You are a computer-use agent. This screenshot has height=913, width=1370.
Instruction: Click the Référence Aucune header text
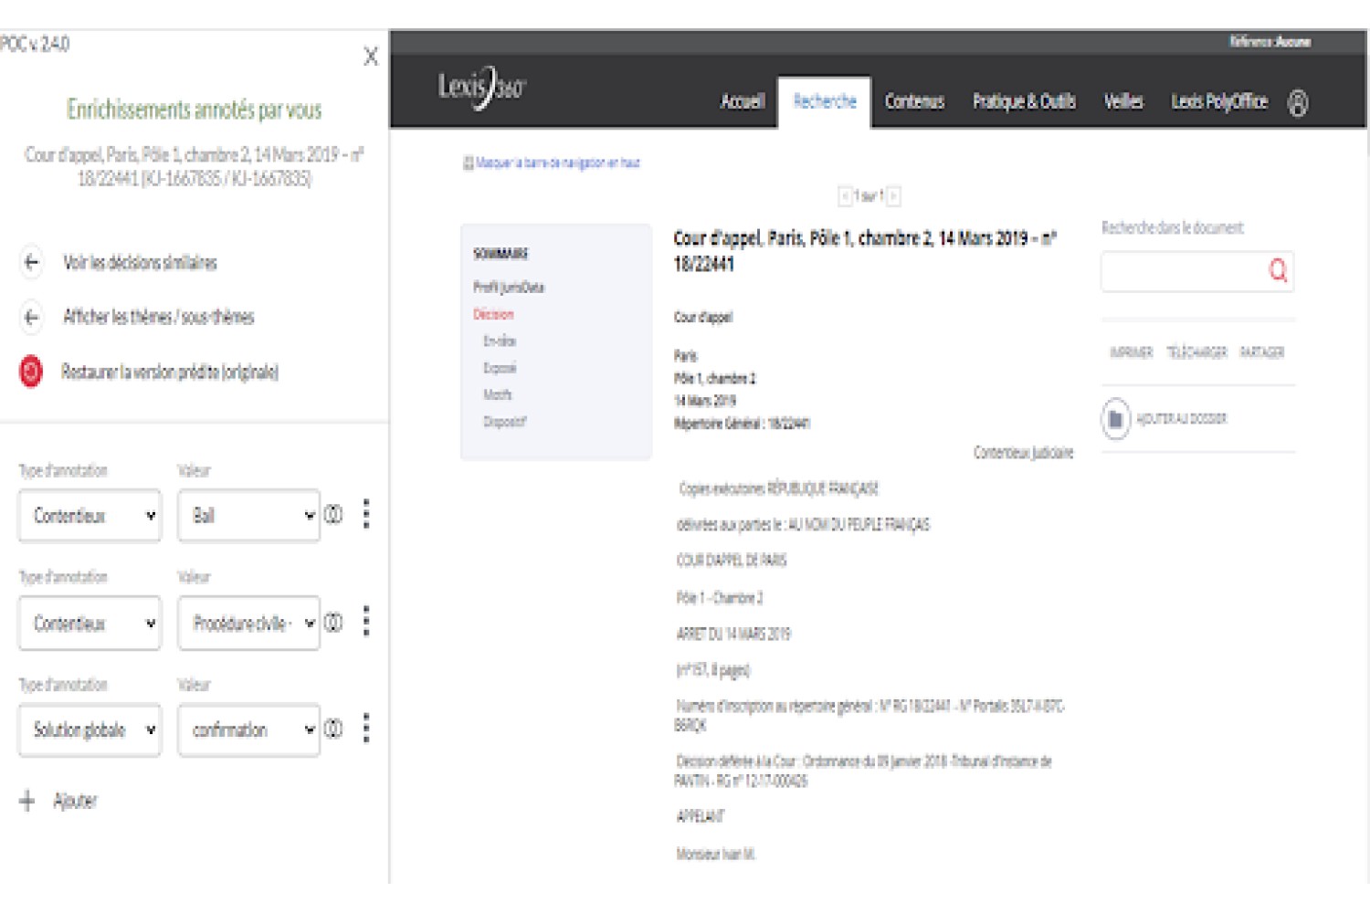click(x=1270, y=42)
